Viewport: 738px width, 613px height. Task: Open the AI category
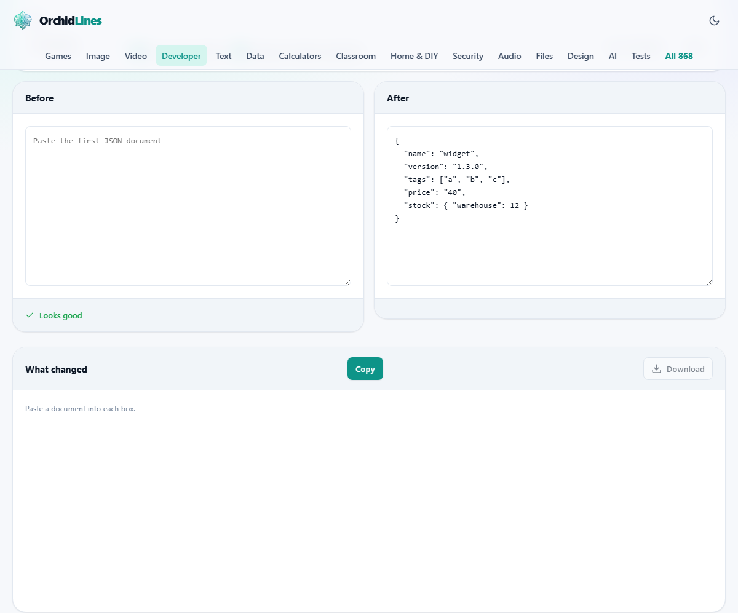point(613,56)
